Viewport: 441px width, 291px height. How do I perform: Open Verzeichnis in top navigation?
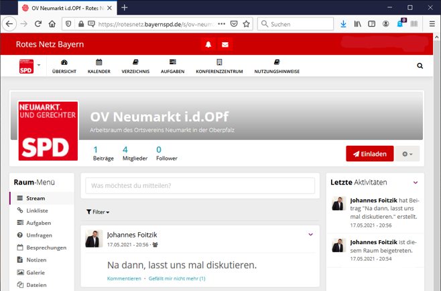pyautogui.click(x=135, y=66)
